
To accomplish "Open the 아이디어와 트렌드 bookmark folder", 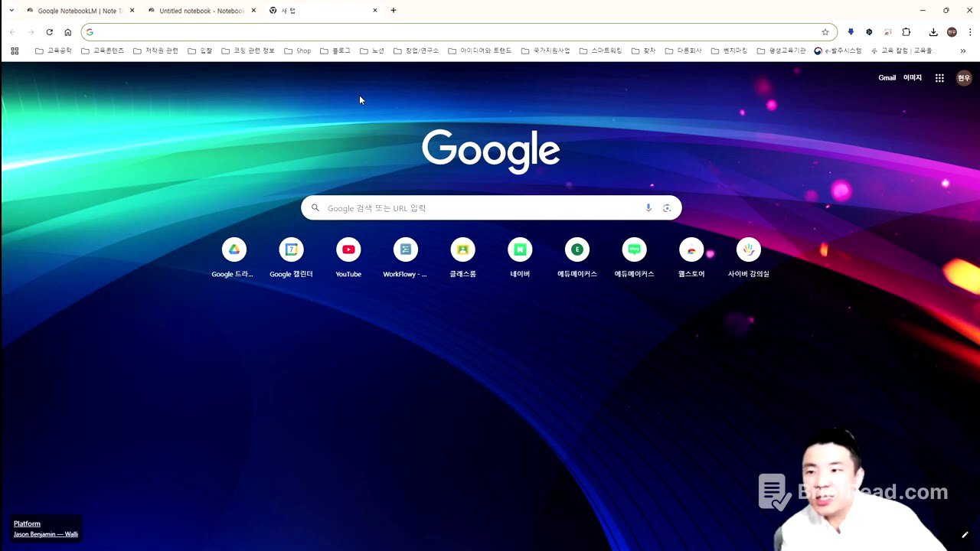I will [x=480, y=51].
